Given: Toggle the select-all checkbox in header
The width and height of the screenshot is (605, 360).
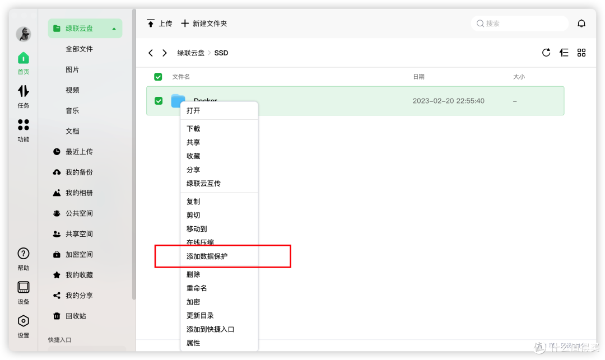Looking at the screenshot, I should (x=158, y=77).
